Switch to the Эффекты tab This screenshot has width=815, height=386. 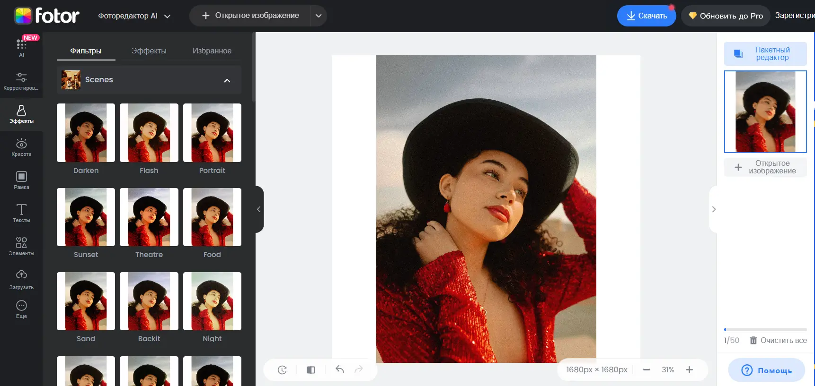pos(149,51)
